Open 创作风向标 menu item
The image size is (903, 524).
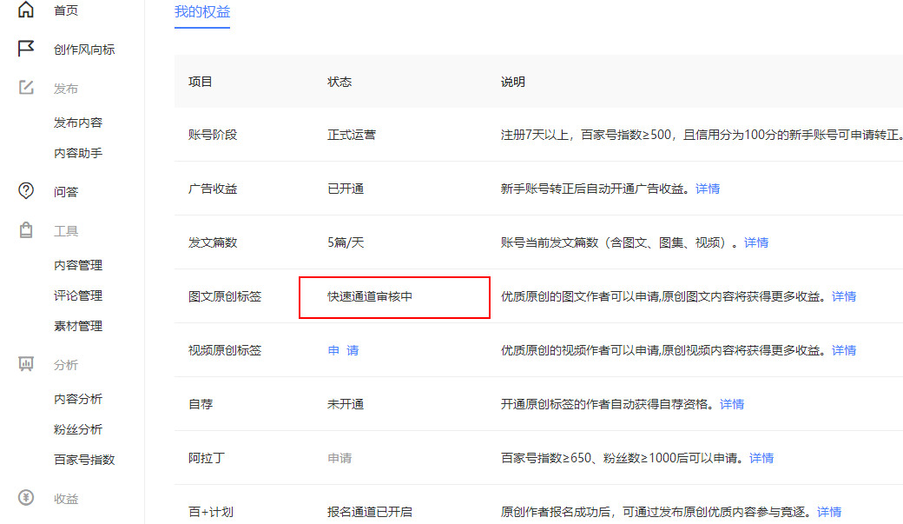coord(84,50)
